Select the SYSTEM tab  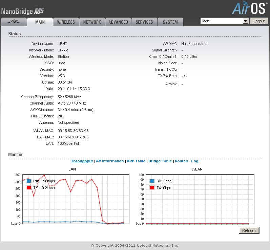(x=170, y=22)
